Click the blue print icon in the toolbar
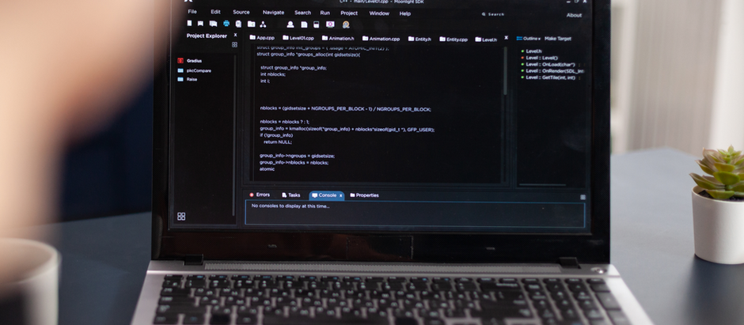 pos(226,23)
